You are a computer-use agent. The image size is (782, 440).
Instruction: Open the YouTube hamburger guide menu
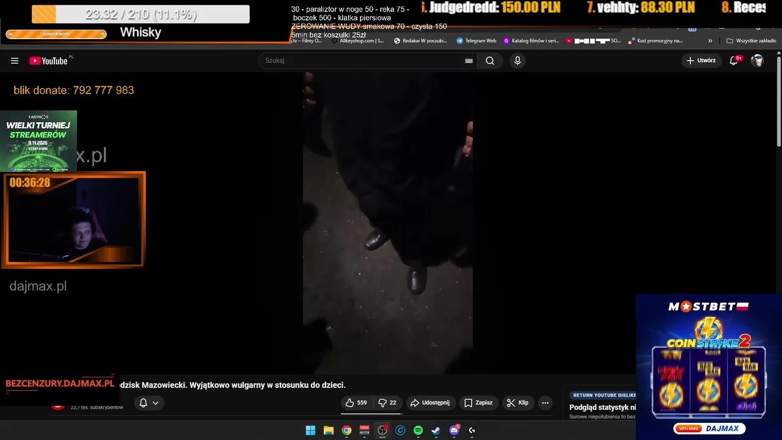pos(15,61)
